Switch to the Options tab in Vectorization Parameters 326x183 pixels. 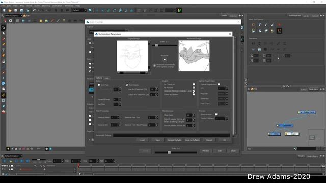tap(99, 78)
